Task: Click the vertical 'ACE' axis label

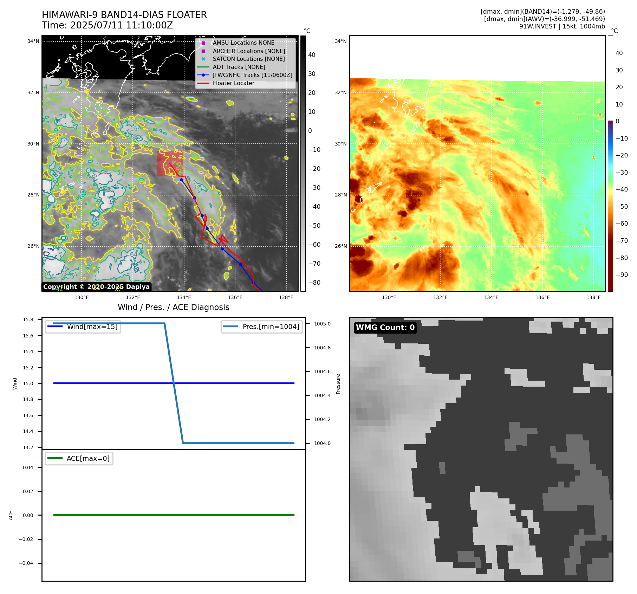Action: click(11, 515)
